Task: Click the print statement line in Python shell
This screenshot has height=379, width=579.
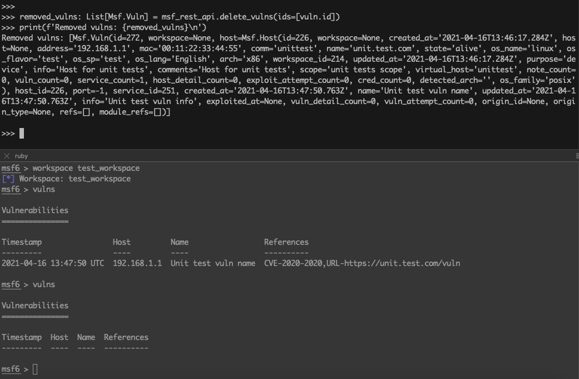Action: pyautogui.click(x=112, y=27)
